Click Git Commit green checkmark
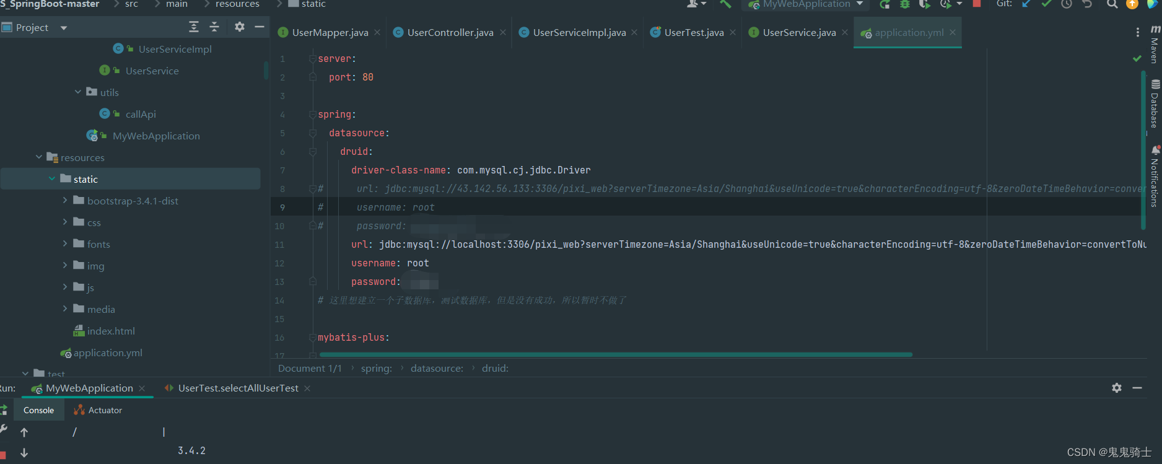The height and width of the screenshot is (464, 1162). pyautogui.click(x=1046, y=4)
